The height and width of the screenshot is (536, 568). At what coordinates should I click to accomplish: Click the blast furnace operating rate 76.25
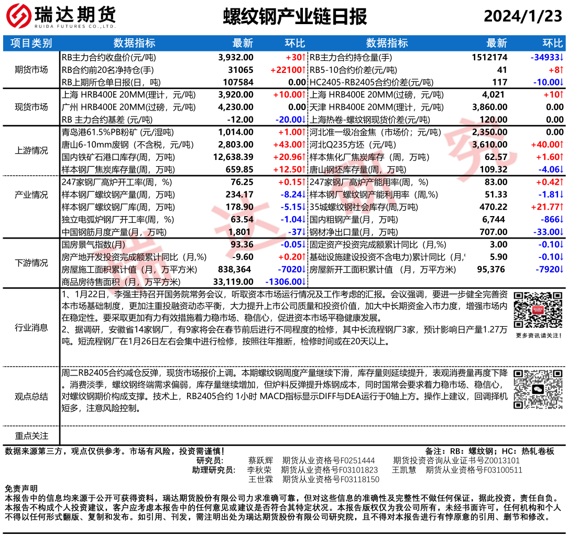point(242,182)
